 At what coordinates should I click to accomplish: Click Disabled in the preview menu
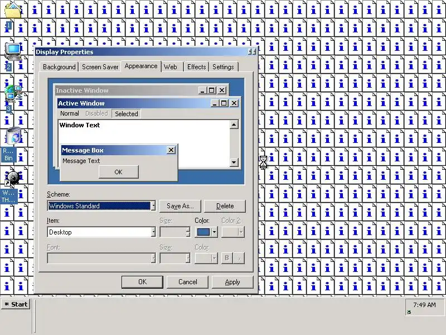click(96, 113)
